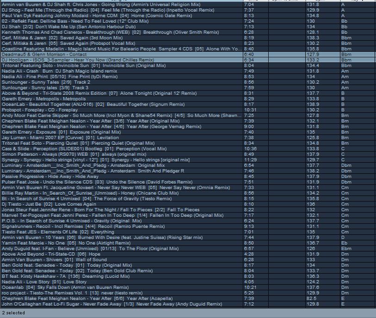The image size is (376, 318).
Task: Select Yamin Feat Marcie - No One (Airtight Remix)
Action: (188, 243)
